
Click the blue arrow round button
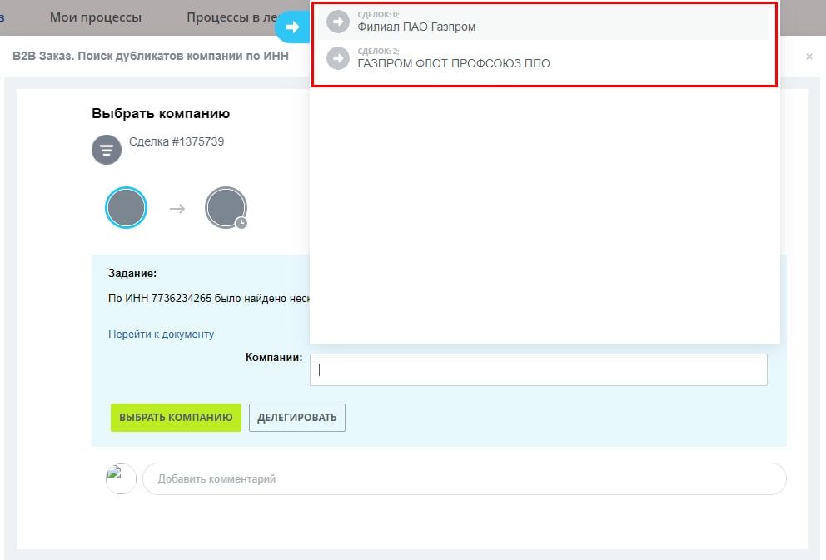(291, 27)
